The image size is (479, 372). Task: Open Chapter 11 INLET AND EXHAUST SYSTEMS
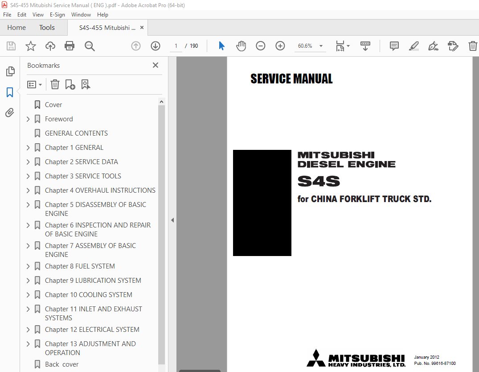(x=94, y=313)
